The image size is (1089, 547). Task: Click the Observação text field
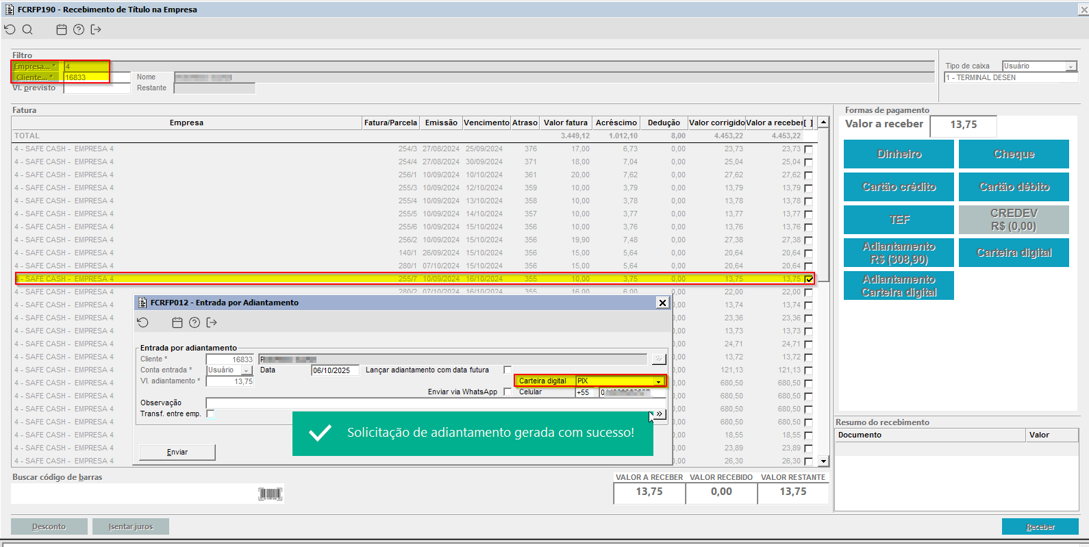pyautogui.click(x=436, y=403)
